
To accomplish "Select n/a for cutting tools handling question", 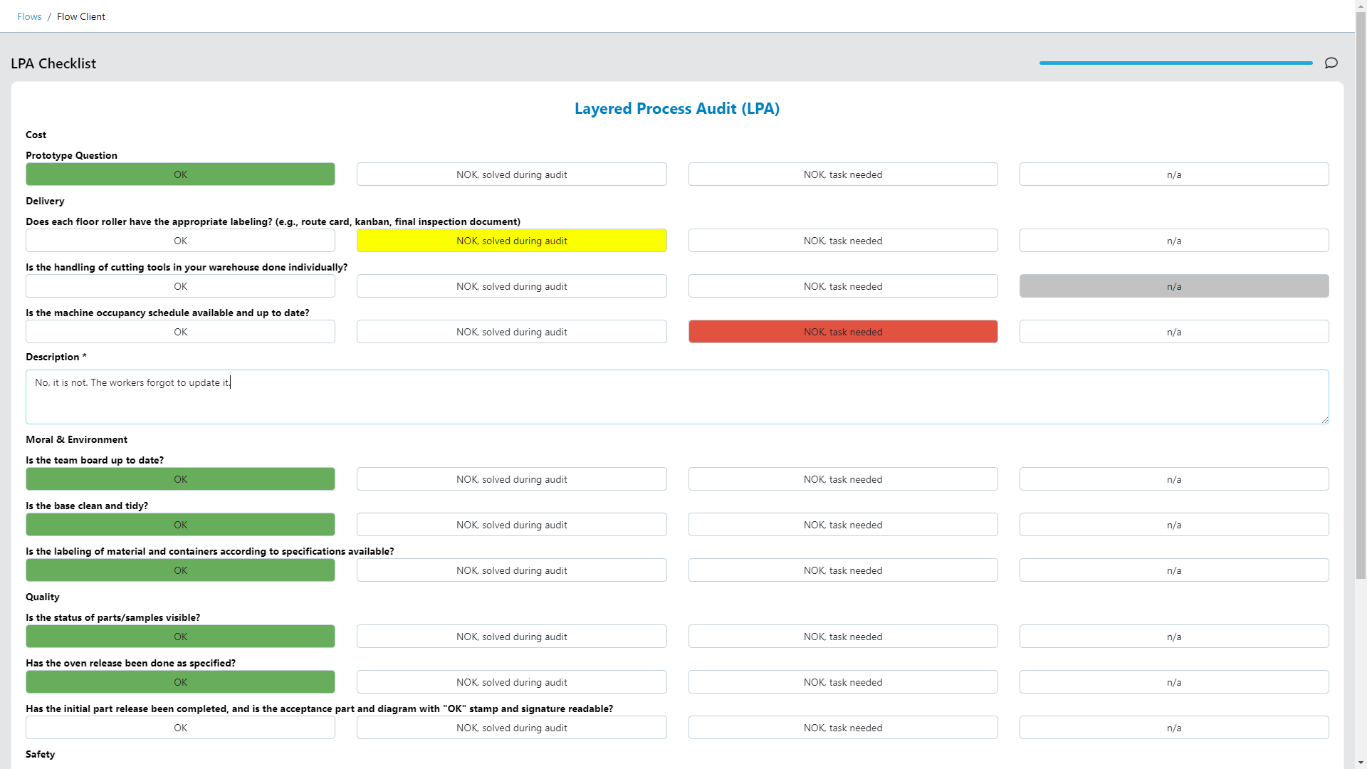I will [x=1173, y=286].
